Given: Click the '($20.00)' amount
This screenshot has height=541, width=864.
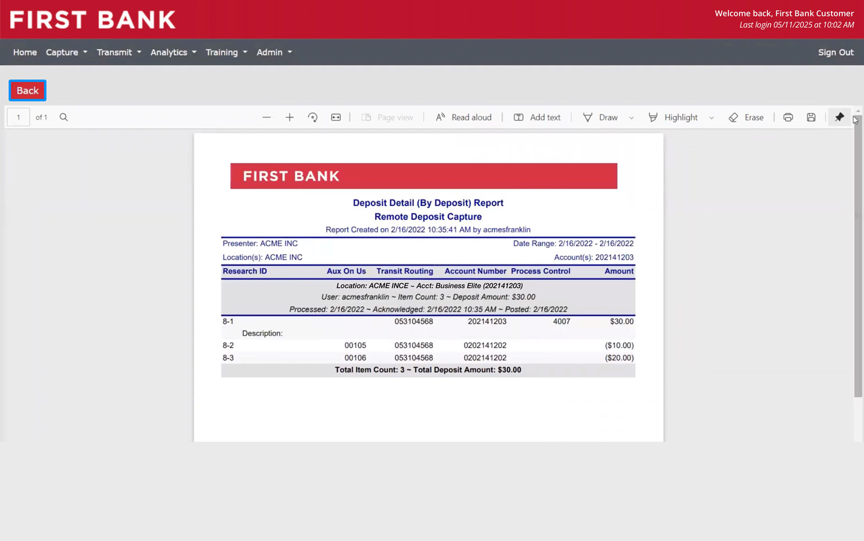Looking at the screenshot, I should coord(619,358).
